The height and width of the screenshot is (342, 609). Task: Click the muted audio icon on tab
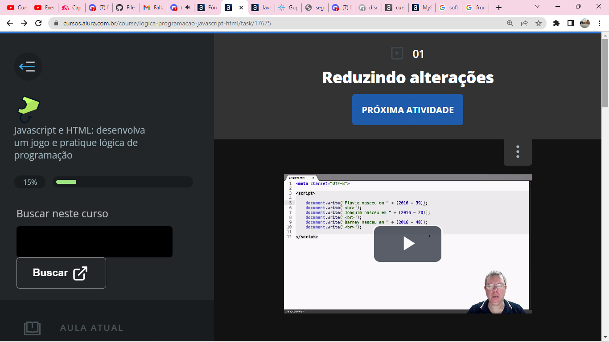coord(188,8)
